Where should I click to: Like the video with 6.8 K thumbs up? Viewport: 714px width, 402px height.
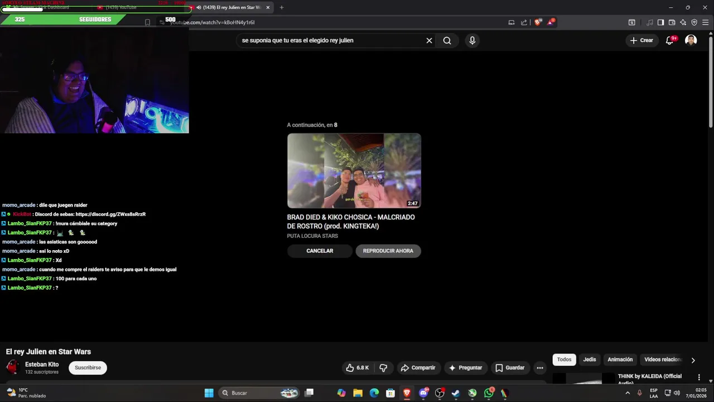357,367
